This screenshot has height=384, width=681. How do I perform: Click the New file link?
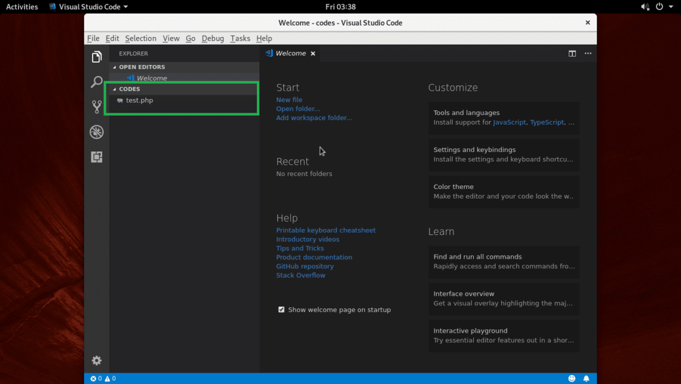pos(289,100)
